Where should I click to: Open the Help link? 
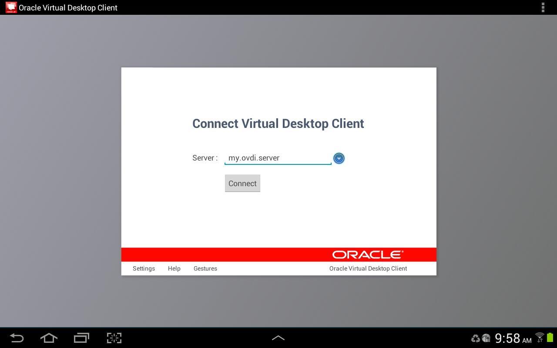(x=174, y=268)
